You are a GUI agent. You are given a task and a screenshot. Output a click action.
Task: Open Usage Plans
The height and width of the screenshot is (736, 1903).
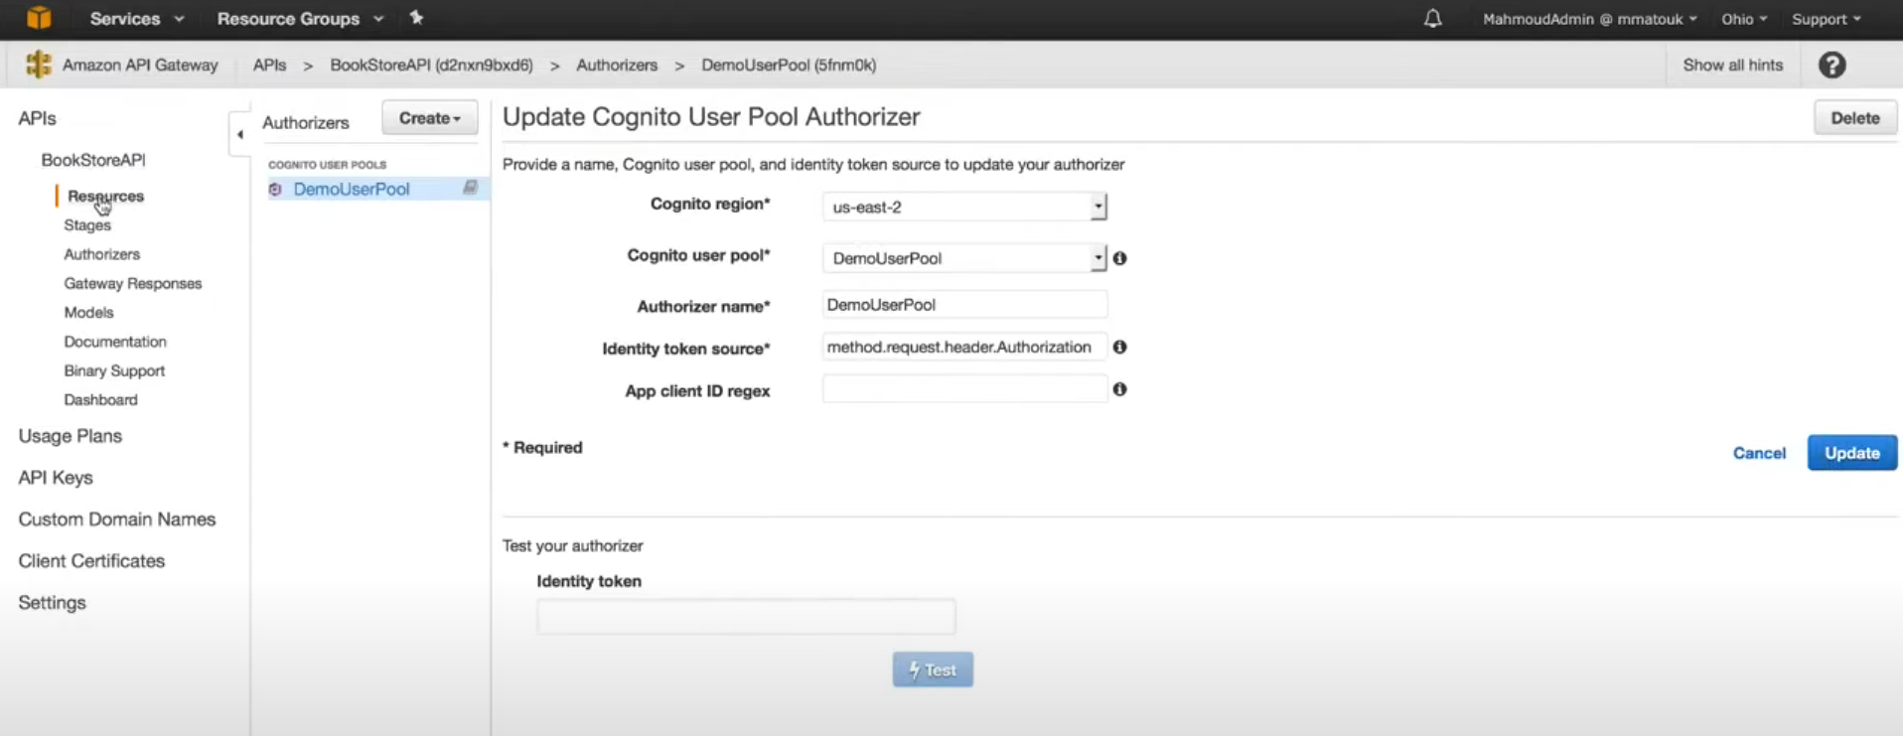pyautogui.click(x=70, y=436)
